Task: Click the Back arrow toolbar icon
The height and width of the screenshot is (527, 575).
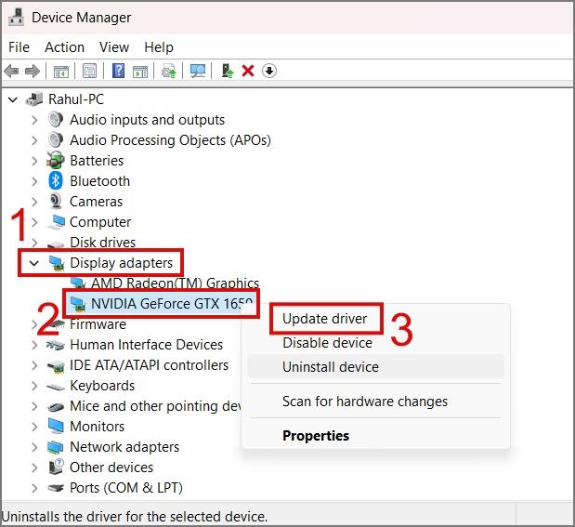Action: [11, 71]
